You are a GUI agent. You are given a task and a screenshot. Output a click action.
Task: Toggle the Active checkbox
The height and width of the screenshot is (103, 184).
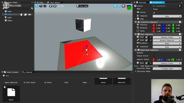point(154,13)
